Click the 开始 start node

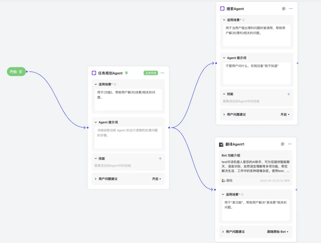[13, 72]
